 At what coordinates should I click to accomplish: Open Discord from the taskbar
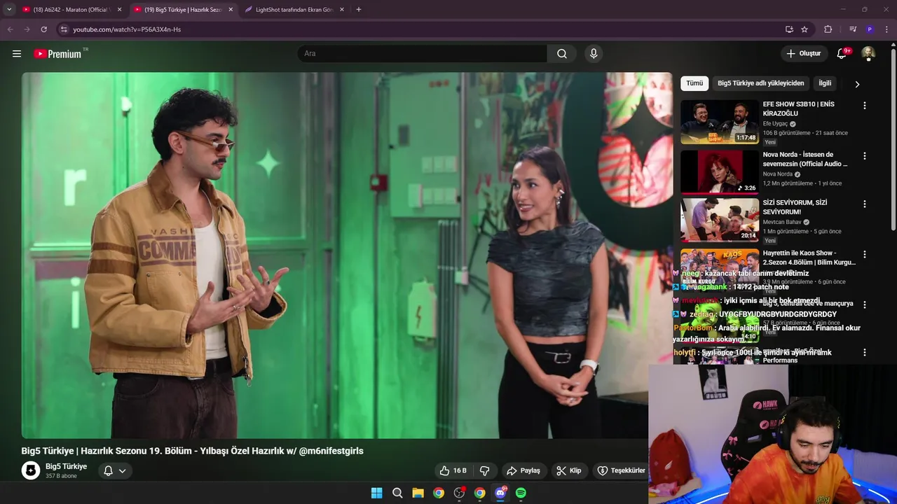click(500, 493)
